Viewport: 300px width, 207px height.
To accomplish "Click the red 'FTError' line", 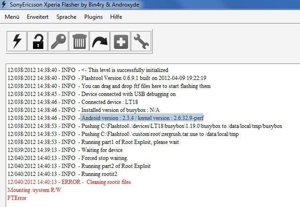I will coord(17,198).
